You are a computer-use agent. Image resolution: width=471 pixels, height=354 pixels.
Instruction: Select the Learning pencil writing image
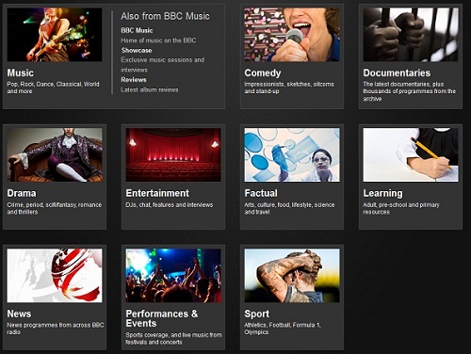411,154
